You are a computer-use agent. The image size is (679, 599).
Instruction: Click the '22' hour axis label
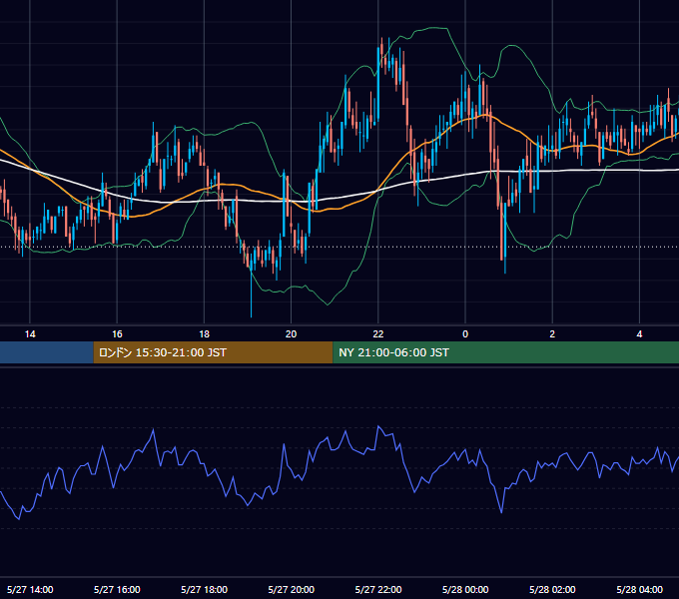(378, 334)
